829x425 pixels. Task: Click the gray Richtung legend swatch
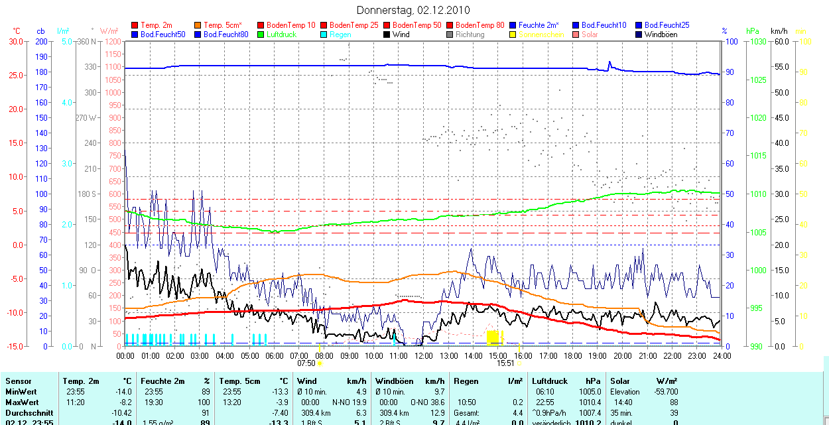pyautogui.click(x=450, y=34)
